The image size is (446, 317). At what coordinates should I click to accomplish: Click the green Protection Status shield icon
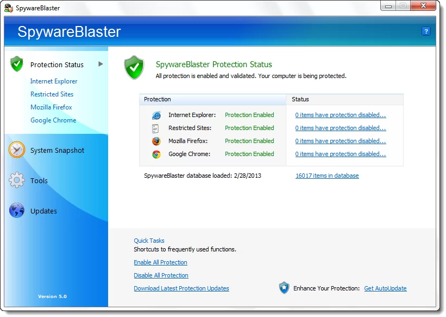point(17,63)
